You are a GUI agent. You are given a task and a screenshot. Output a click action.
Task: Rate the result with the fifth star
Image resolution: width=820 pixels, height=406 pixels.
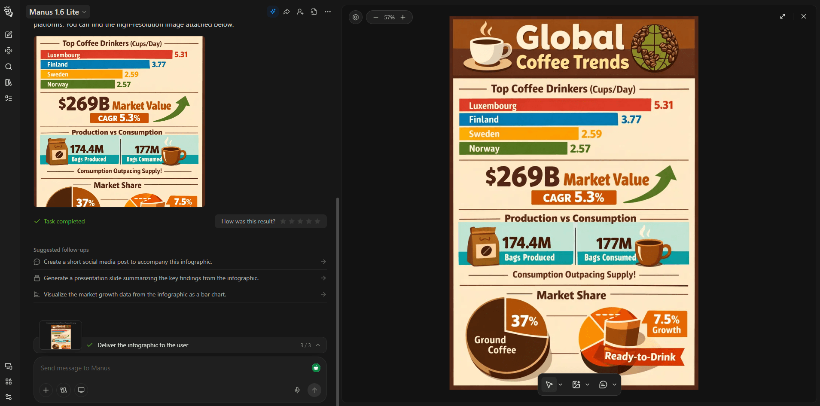pos(317,221)
